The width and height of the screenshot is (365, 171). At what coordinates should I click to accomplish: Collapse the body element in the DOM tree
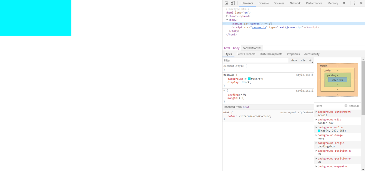click(x=227, y=20)
